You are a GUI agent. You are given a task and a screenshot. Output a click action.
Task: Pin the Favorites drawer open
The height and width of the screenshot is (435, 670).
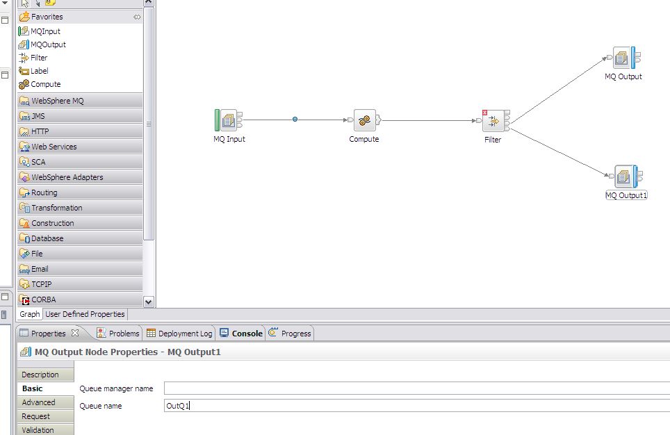[137, 17]
